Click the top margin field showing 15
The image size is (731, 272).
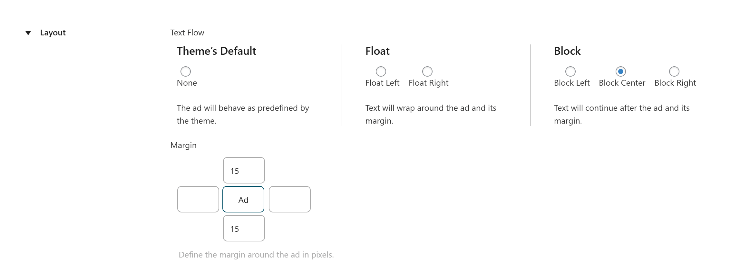pos(243,171)
